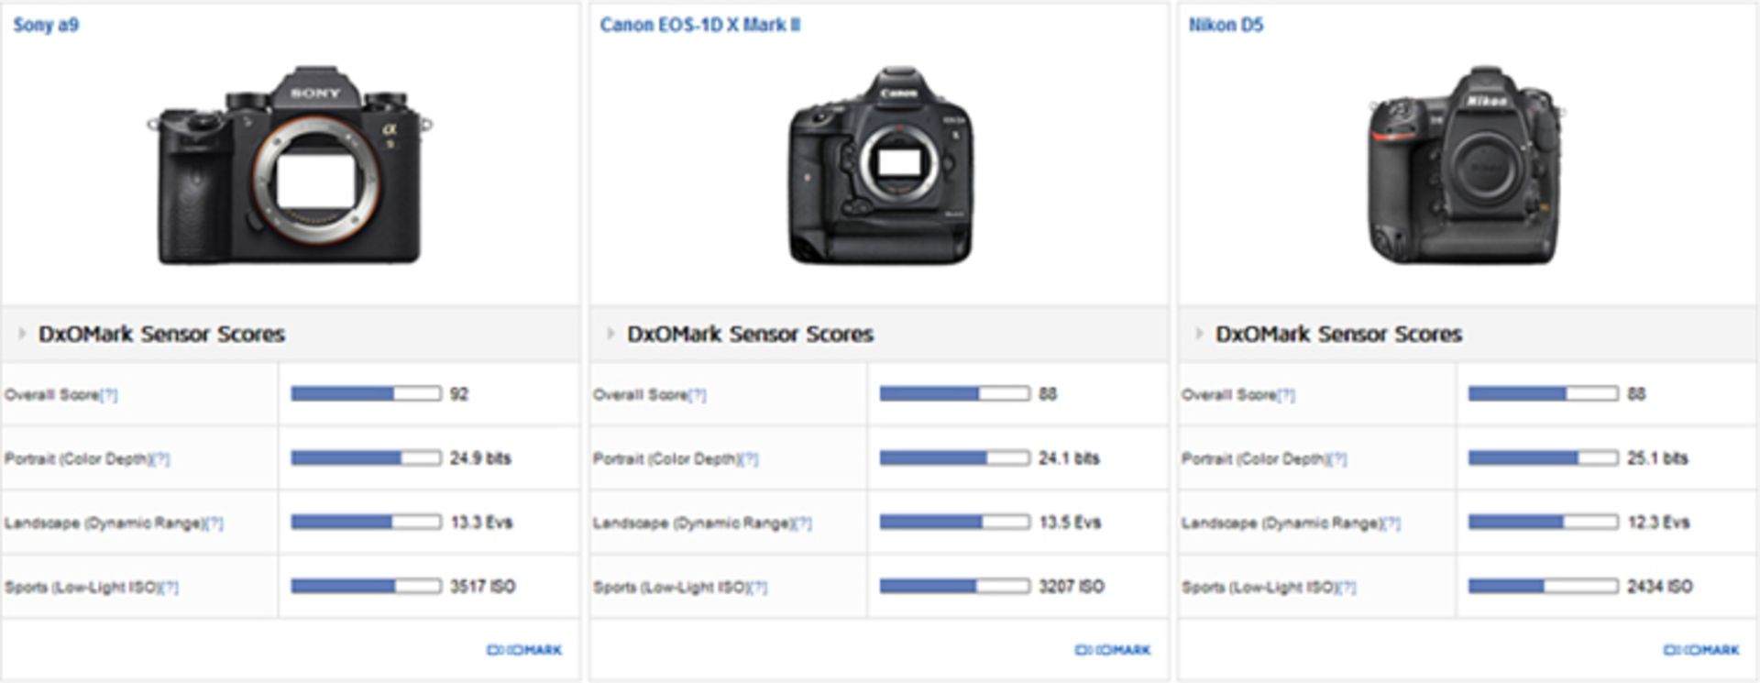Open the Canon EOS-1D X Mark II link

point(699,25)
